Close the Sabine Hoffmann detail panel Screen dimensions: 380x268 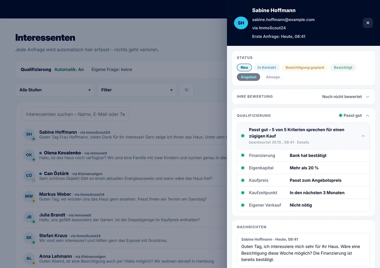368,23
